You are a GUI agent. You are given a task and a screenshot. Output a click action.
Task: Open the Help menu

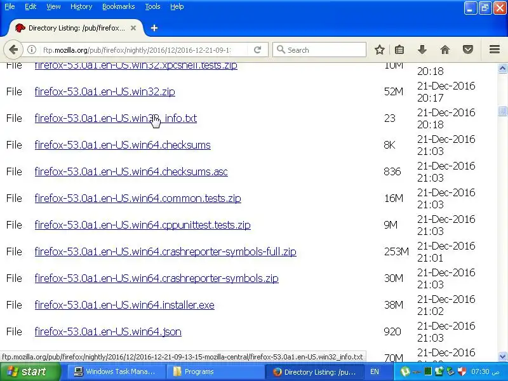tap(177, 6)
